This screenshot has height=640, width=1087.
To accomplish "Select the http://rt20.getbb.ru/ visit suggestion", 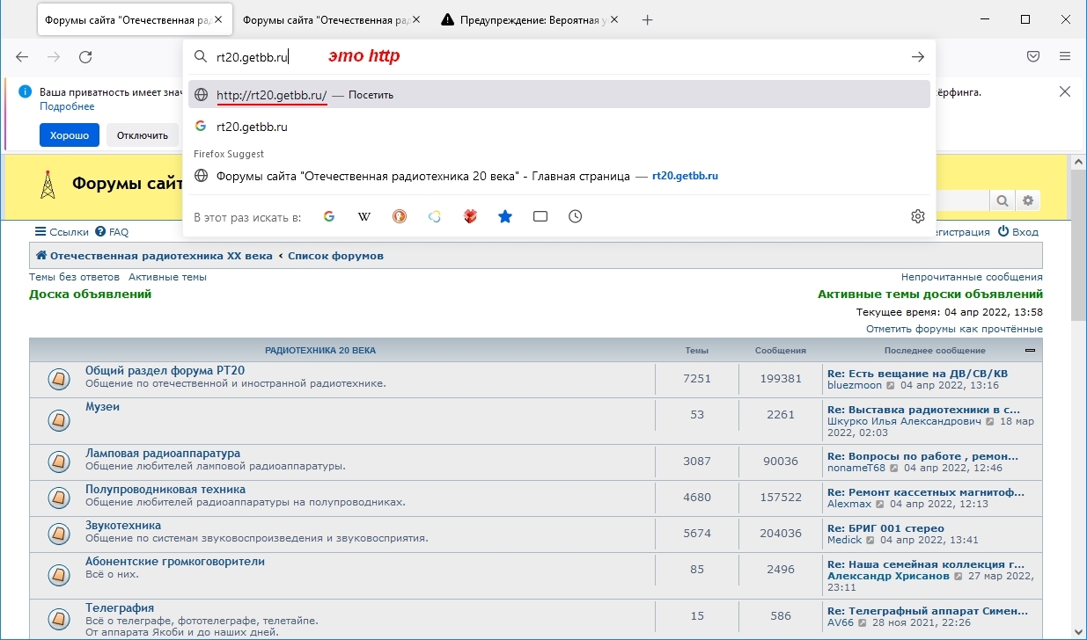I will [559, 95].
